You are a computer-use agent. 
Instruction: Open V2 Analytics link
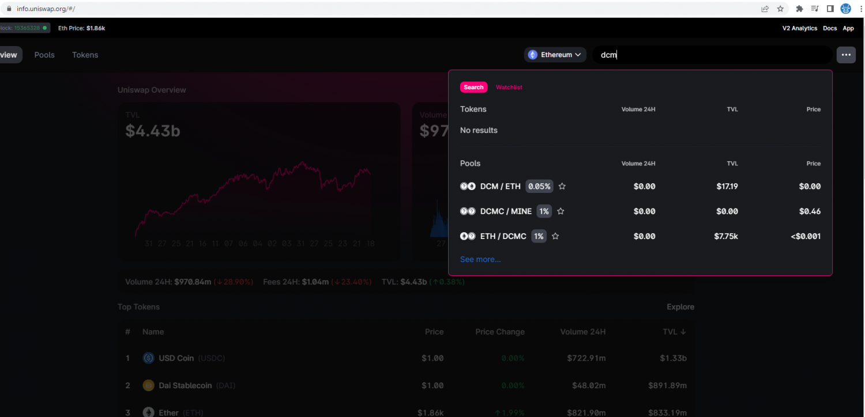pyautogui.click(x=800, y=28)
